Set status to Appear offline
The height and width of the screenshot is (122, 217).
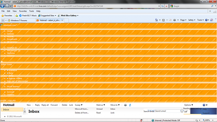pyautogui.click(x=15, y=78)
